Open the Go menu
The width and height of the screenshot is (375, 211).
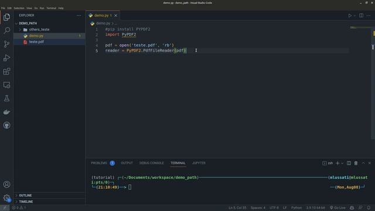click(36, 8)
